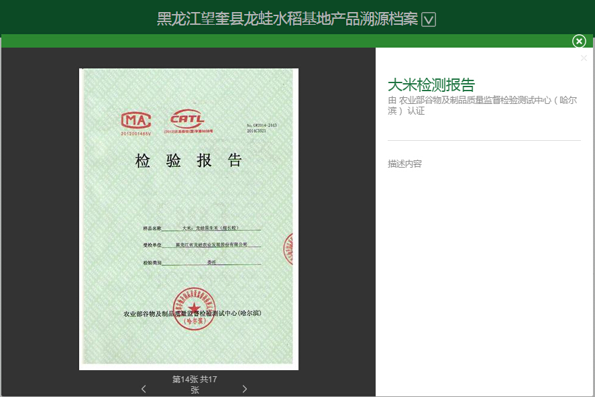Screen dimensions: 595x397
Task: Click the 第14张 共17张 page counter
Action: tap(195, 384)
